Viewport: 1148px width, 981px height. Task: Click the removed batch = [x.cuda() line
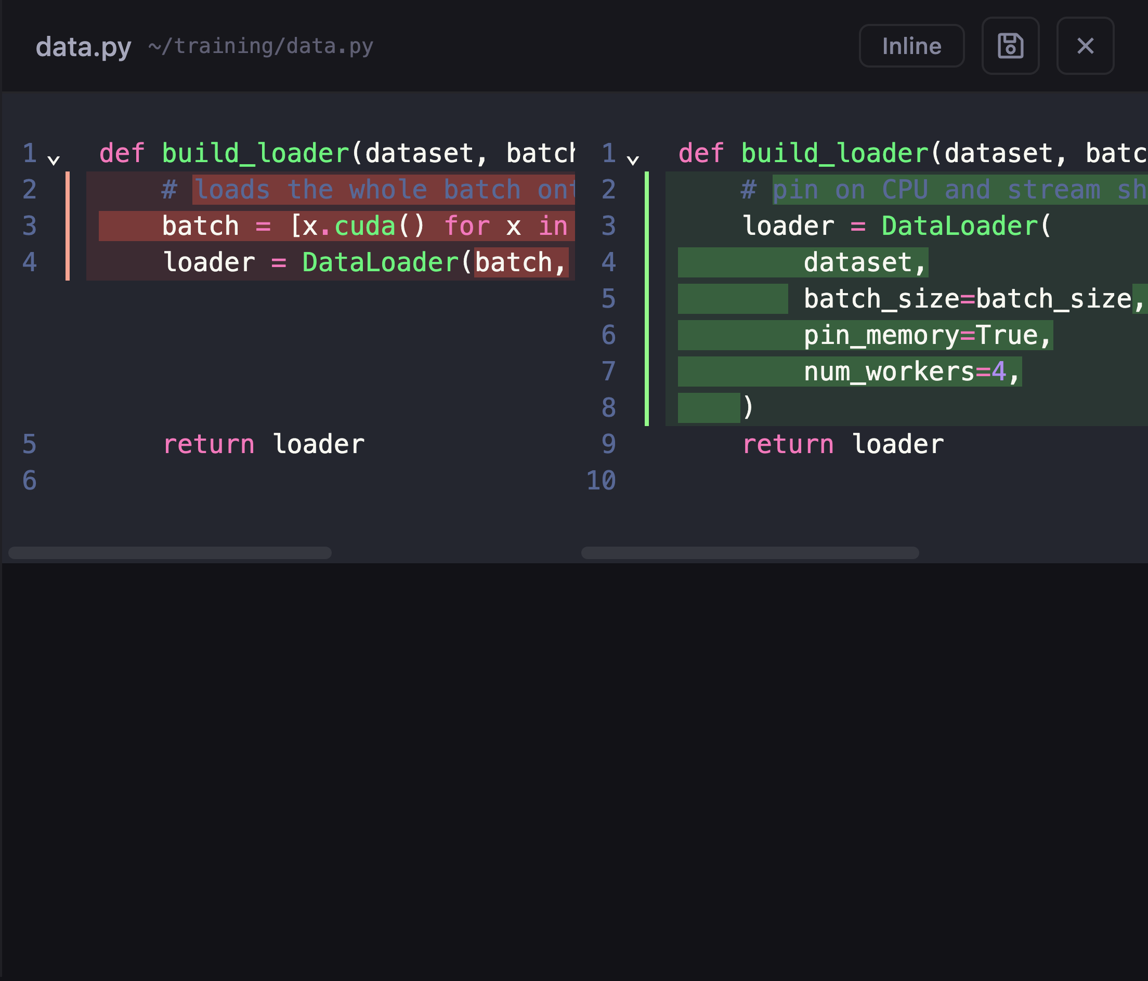(337, 226)
